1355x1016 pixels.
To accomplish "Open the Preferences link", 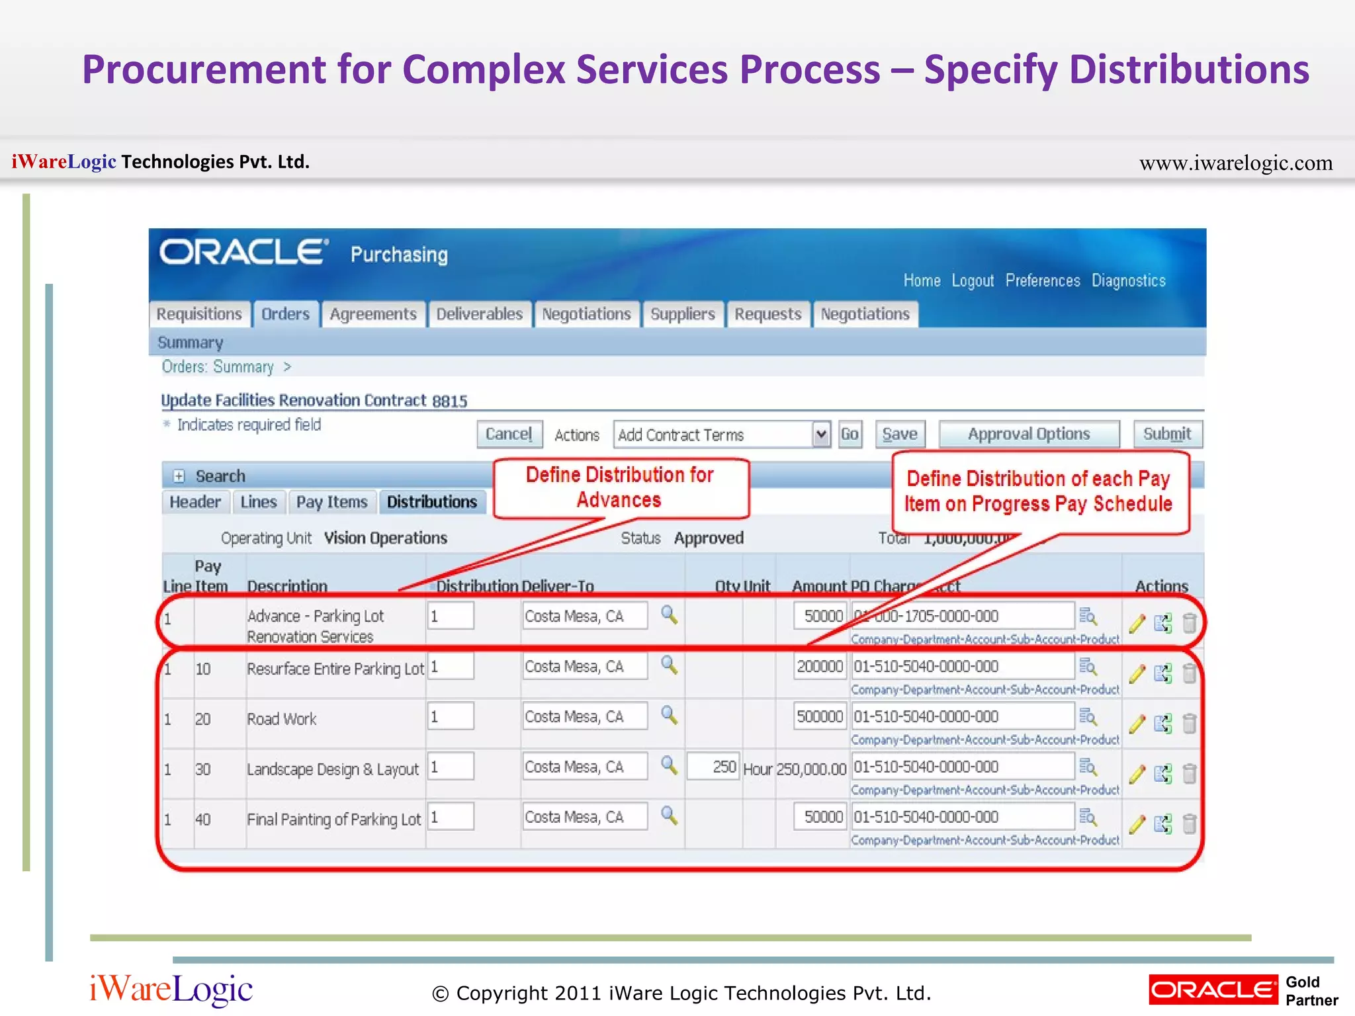I will [x=1043, y=280].
